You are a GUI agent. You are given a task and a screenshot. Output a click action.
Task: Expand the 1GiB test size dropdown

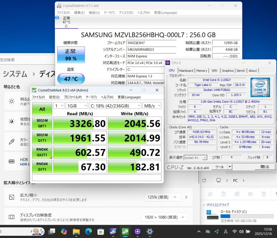(x=76, y=106)
